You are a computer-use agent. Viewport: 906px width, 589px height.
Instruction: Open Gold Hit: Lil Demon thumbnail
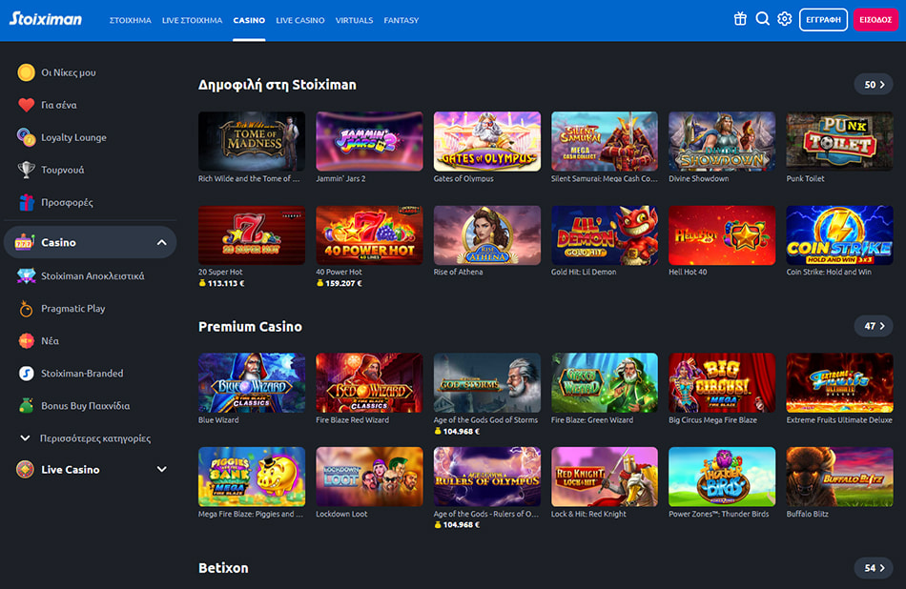pyautogui.click(x=605, y=235)
